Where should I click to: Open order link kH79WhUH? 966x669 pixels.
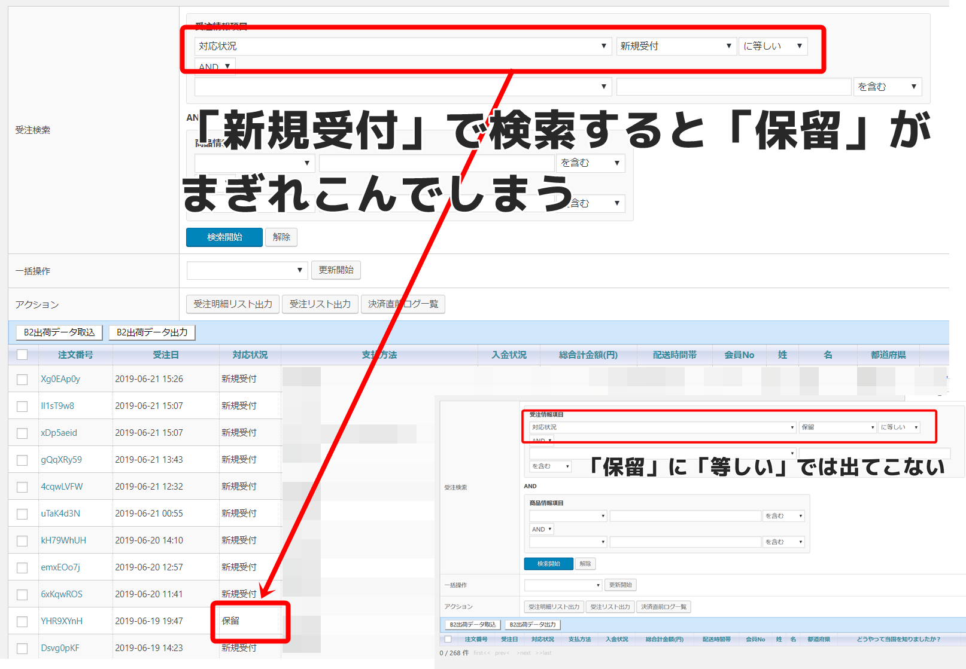click(x=63, y=540)
